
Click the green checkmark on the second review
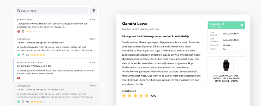[19, 55]
